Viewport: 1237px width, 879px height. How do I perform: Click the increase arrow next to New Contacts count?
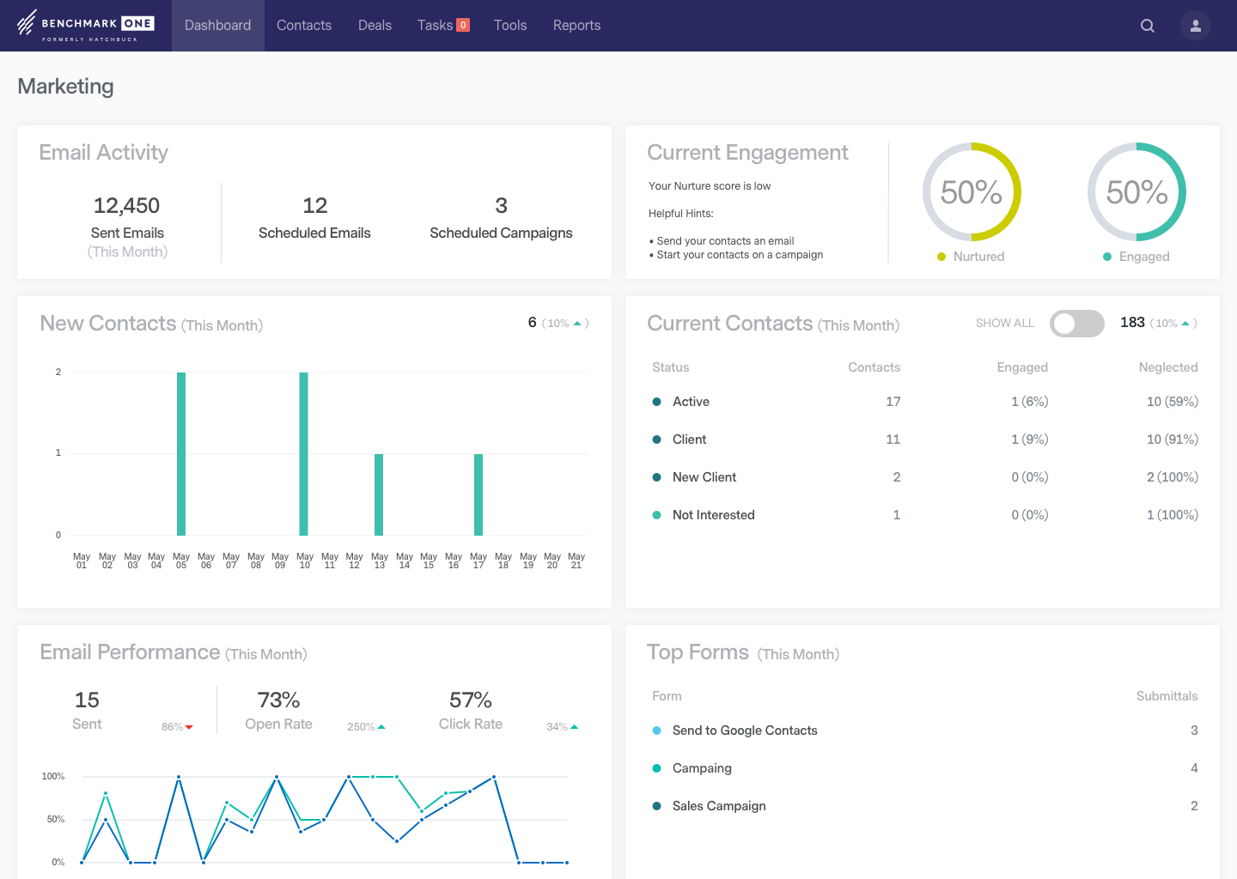tap(578, 322)
